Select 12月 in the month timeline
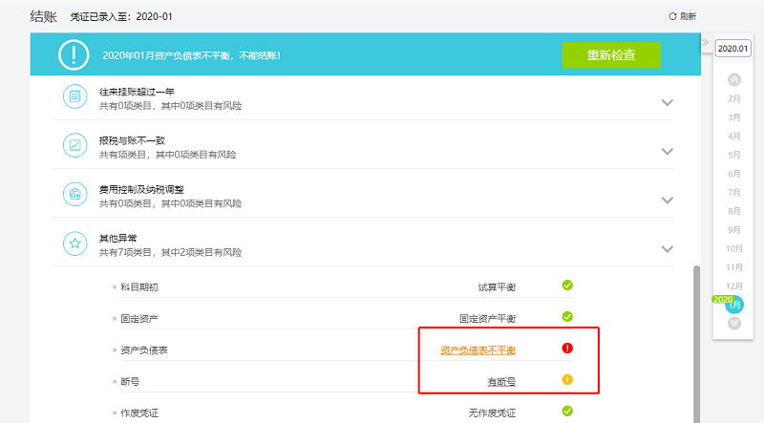 [x=734, y=286]
